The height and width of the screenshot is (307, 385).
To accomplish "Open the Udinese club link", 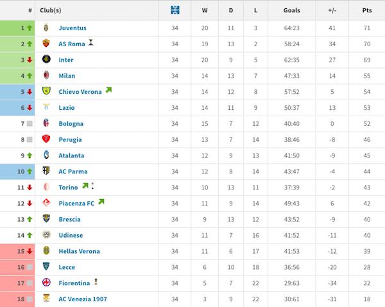I will (x=70, y=235).
